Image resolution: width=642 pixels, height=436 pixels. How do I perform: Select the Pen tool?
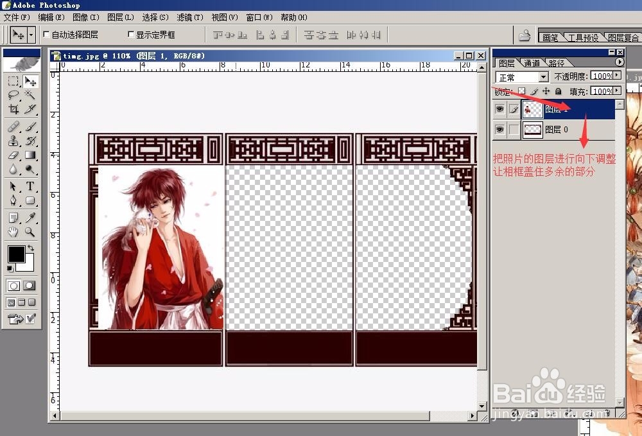[x=13, y=200]
